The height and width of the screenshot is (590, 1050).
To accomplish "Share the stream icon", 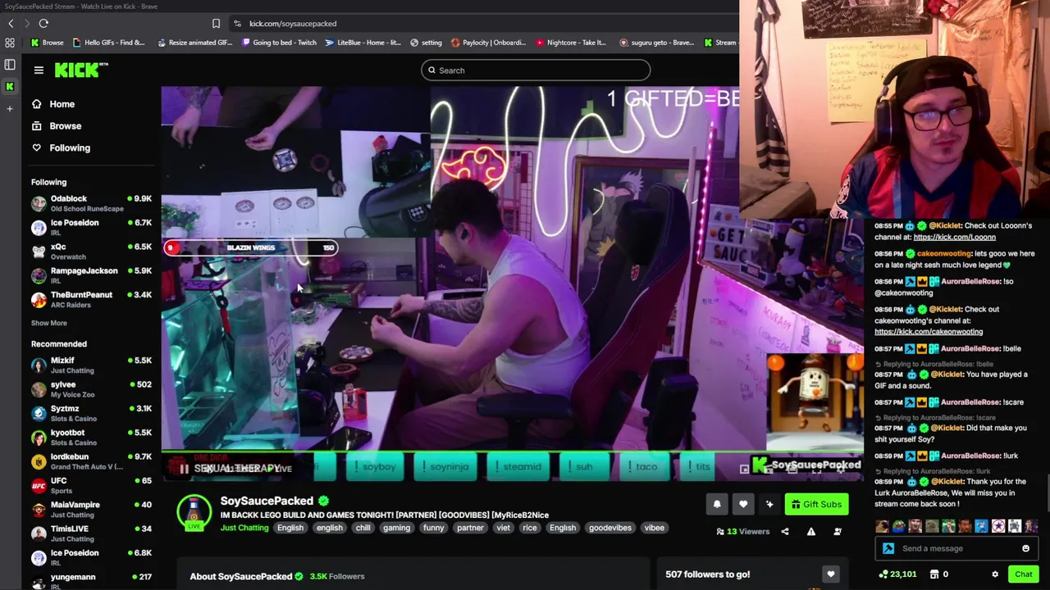I will pyautogui.click(x=785, y=532).
